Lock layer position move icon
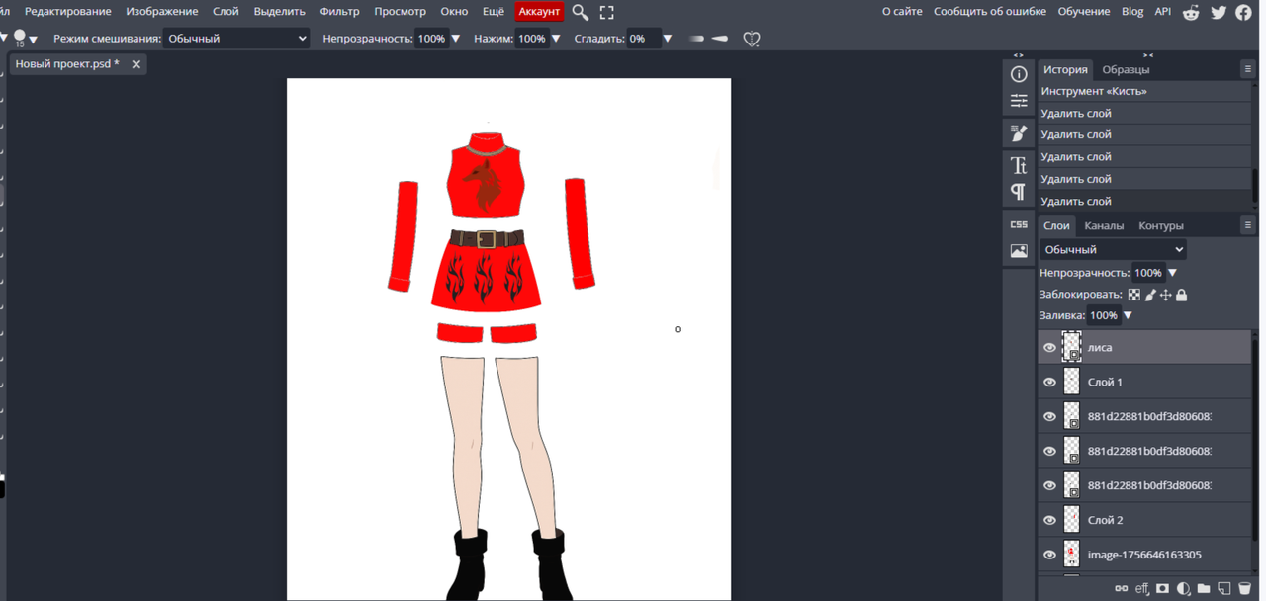 click(x=1165, y=295)
